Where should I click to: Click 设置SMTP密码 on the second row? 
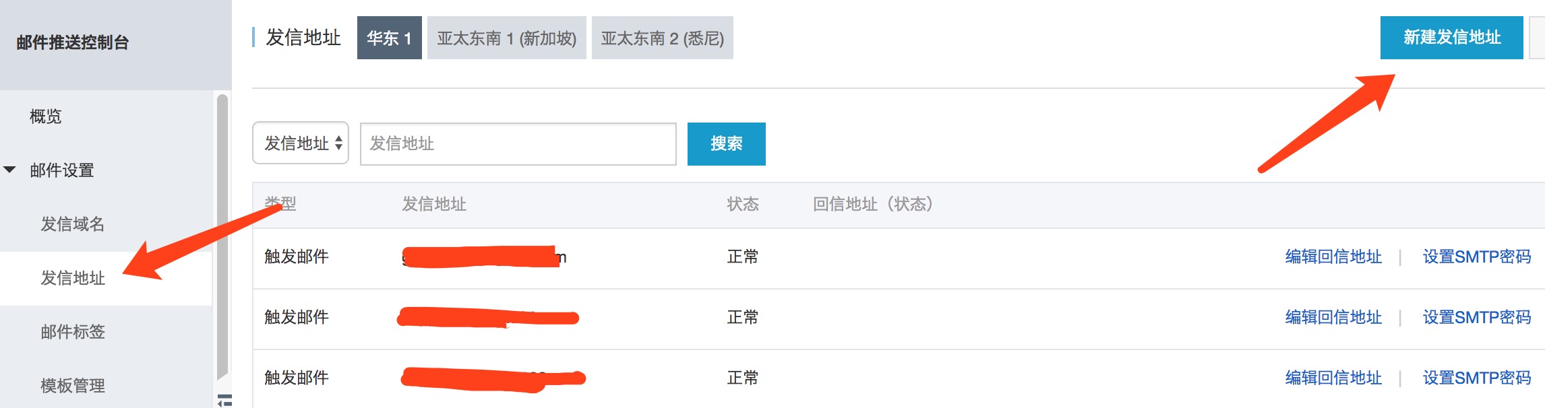click(x=1478, y=318)
